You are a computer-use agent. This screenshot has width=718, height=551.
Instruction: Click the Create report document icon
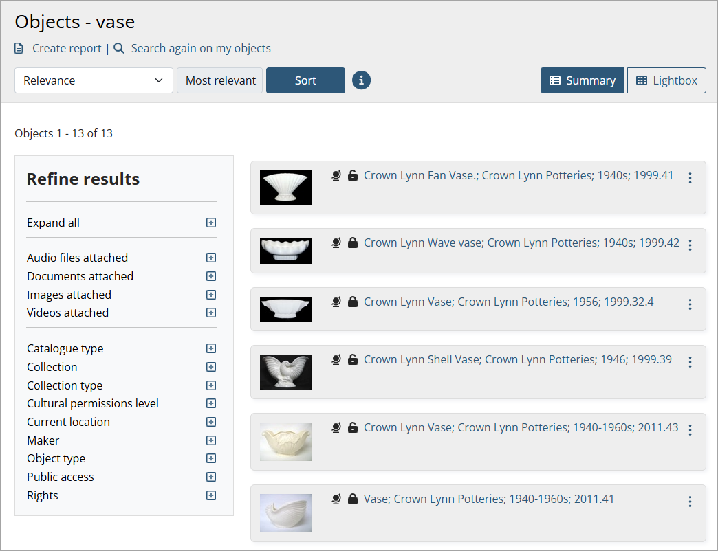pos(19,49)
